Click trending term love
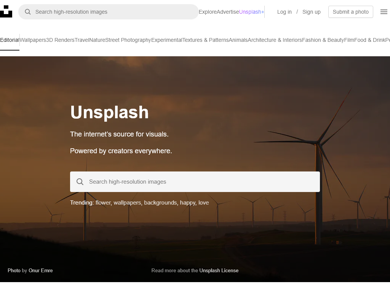 coord(203,203)
